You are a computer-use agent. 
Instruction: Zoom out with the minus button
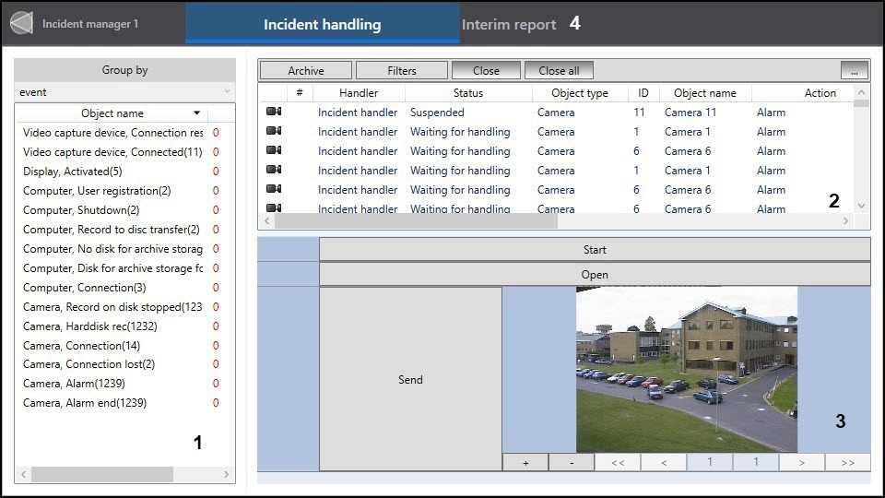click(x=572, y=463)
